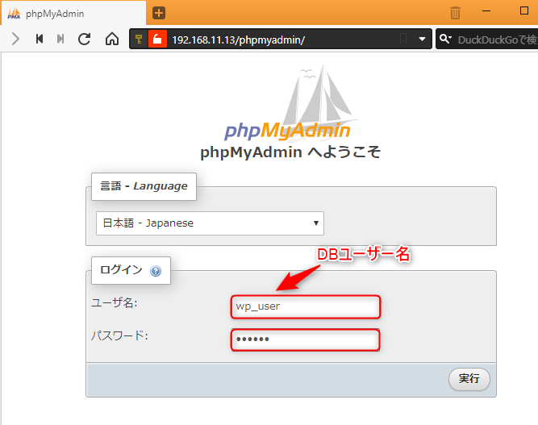538x425 pixels.
Task: Open the login help documentation icon
Action: 156,271
